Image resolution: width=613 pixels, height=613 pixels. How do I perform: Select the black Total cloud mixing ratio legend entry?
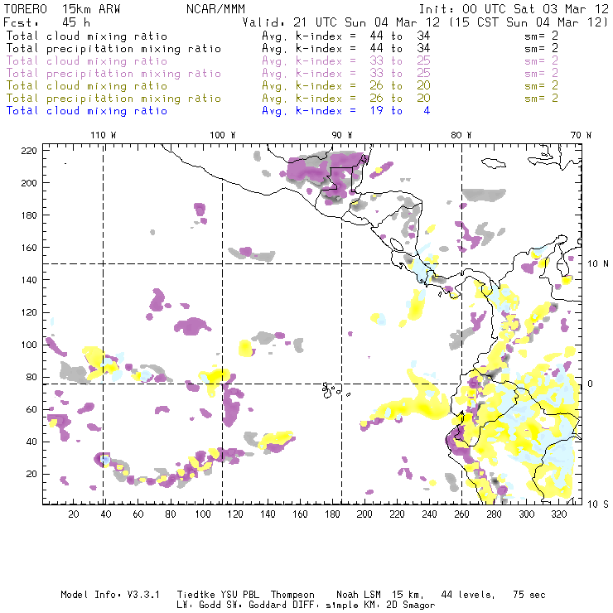coord(87,36)
